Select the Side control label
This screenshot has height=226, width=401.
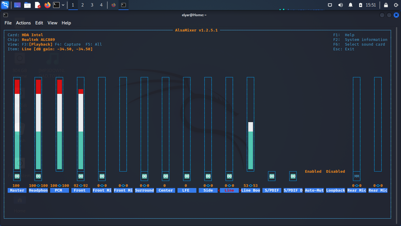pyautogui.click(x=208, y=190)
